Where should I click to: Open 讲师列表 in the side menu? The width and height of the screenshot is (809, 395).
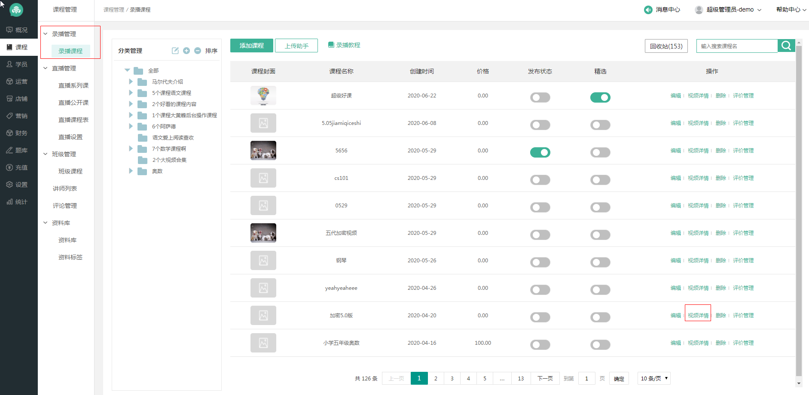[x=65, y=188]
